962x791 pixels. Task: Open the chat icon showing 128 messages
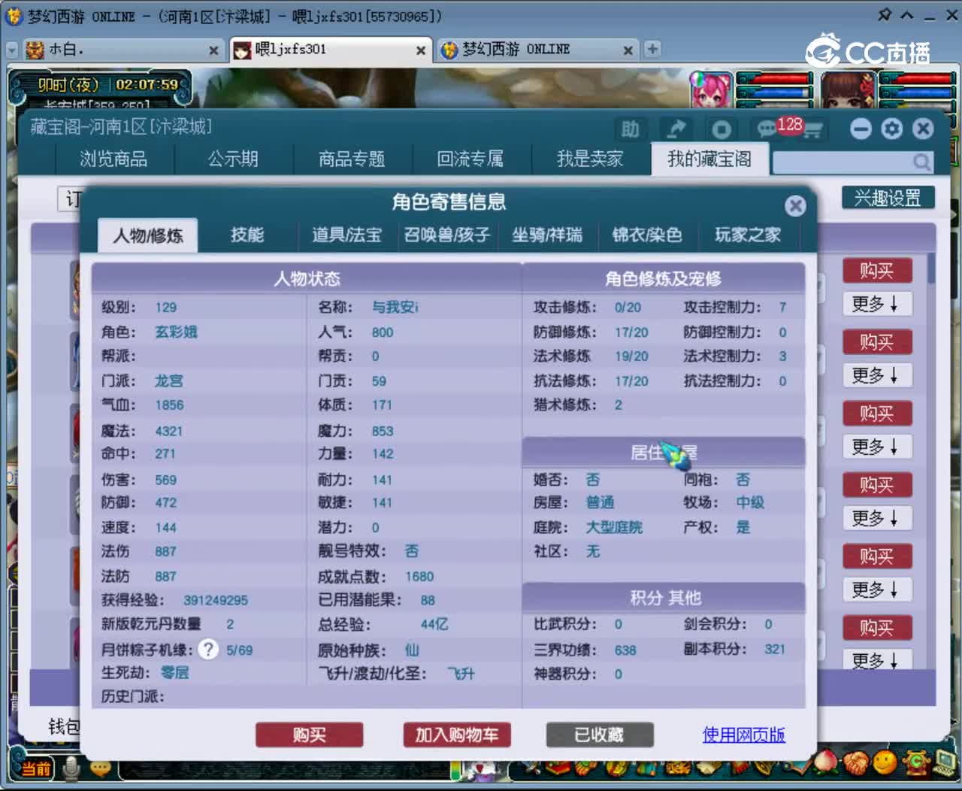click(x=766, y=129)
